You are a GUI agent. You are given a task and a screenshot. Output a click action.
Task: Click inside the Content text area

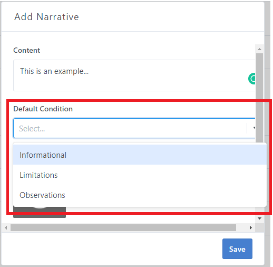pos(134,75)
